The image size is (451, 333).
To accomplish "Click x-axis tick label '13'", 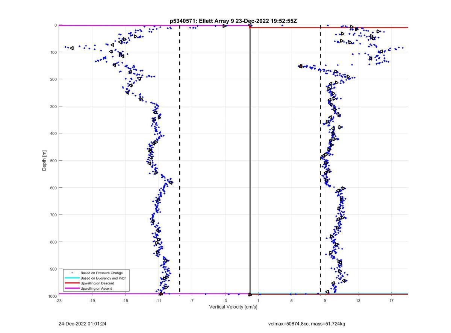I will [358, 301].
